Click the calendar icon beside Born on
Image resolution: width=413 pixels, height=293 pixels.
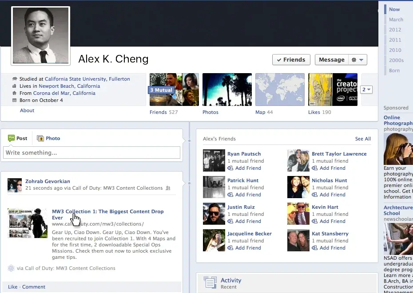15,100
